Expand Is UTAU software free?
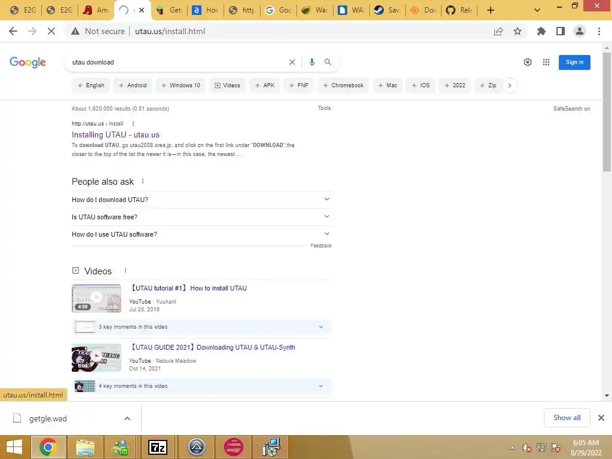The image size is (612, 459). [x=201, y=217]
